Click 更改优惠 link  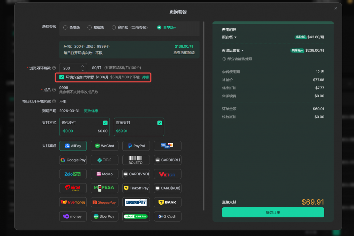tap(91, 111)
